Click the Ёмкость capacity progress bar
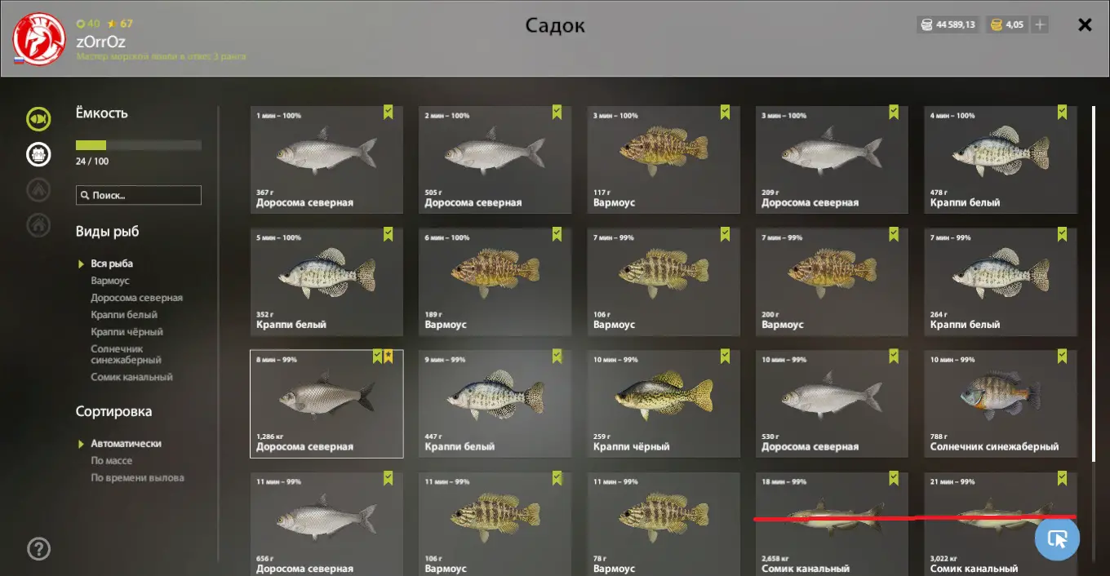Viewport: 1110px width, 576px height. (x=139, y=145)
